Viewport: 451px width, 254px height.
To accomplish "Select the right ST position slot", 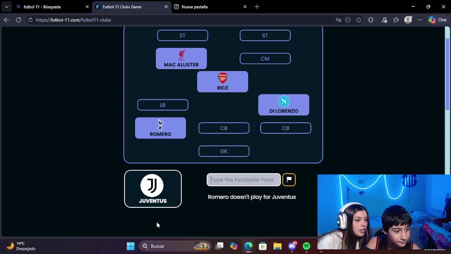I will [265, 35].
